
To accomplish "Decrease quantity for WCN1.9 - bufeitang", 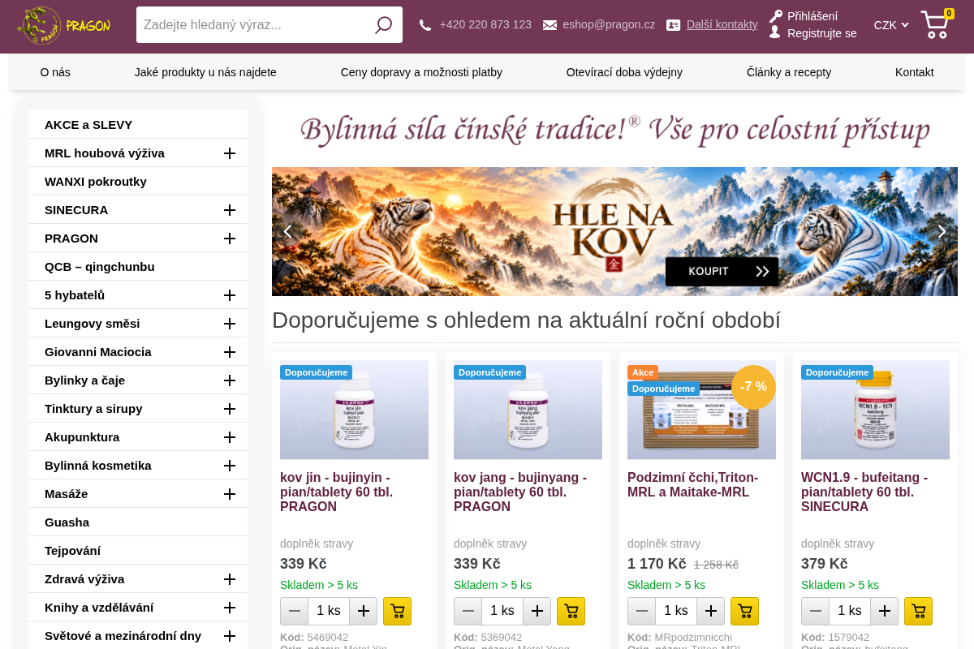I will tap(815, 611).
